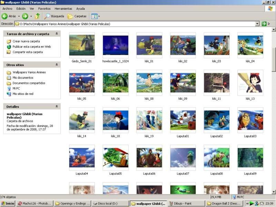Expand the Dirección address dropdown
The width and height of the screenshot is (276, 207).
(257, 24)
